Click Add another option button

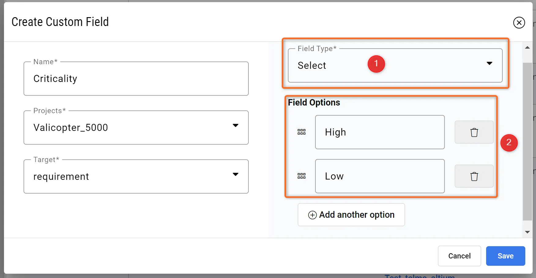click(351, 215)
